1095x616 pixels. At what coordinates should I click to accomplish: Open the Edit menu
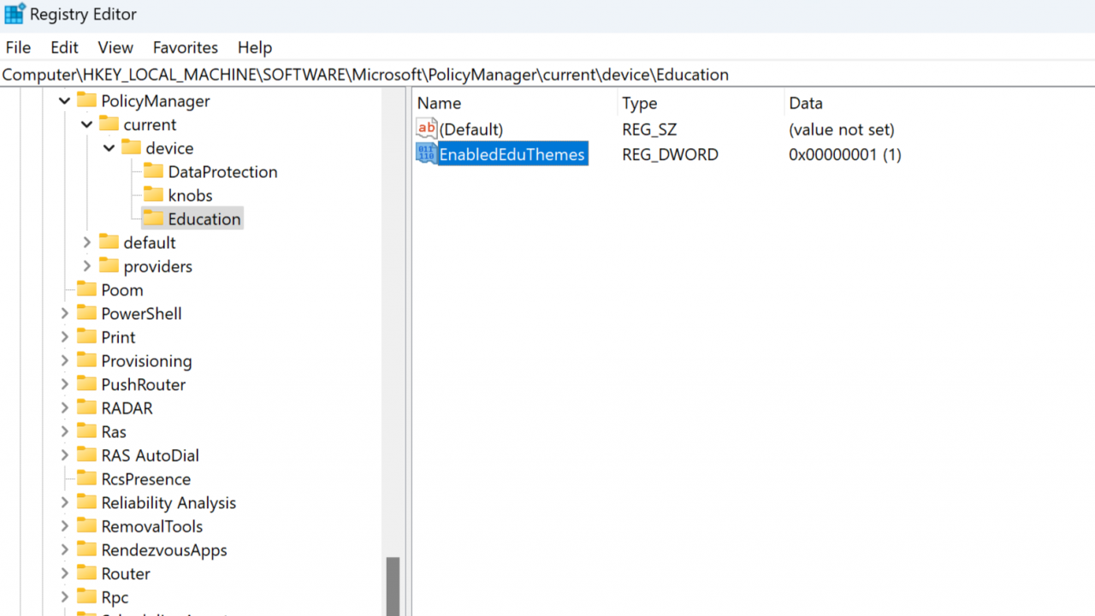click(x=64, y=48)
